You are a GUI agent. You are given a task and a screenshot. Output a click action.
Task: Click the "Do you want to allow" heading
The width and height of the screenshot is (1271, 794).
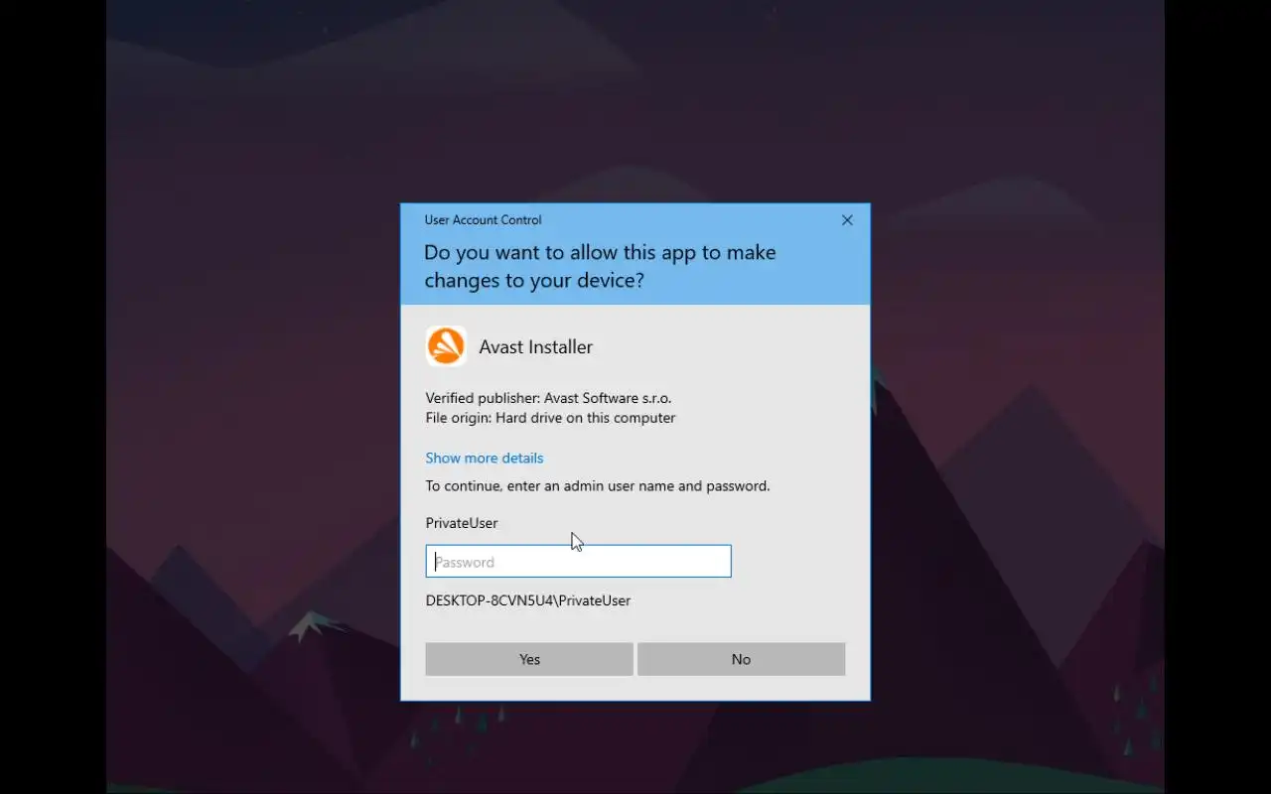pos(600,266)
